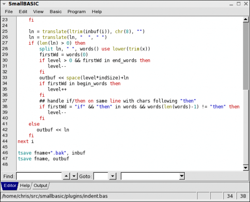Click 'firstWd = words(0)' line

[63, 55]
